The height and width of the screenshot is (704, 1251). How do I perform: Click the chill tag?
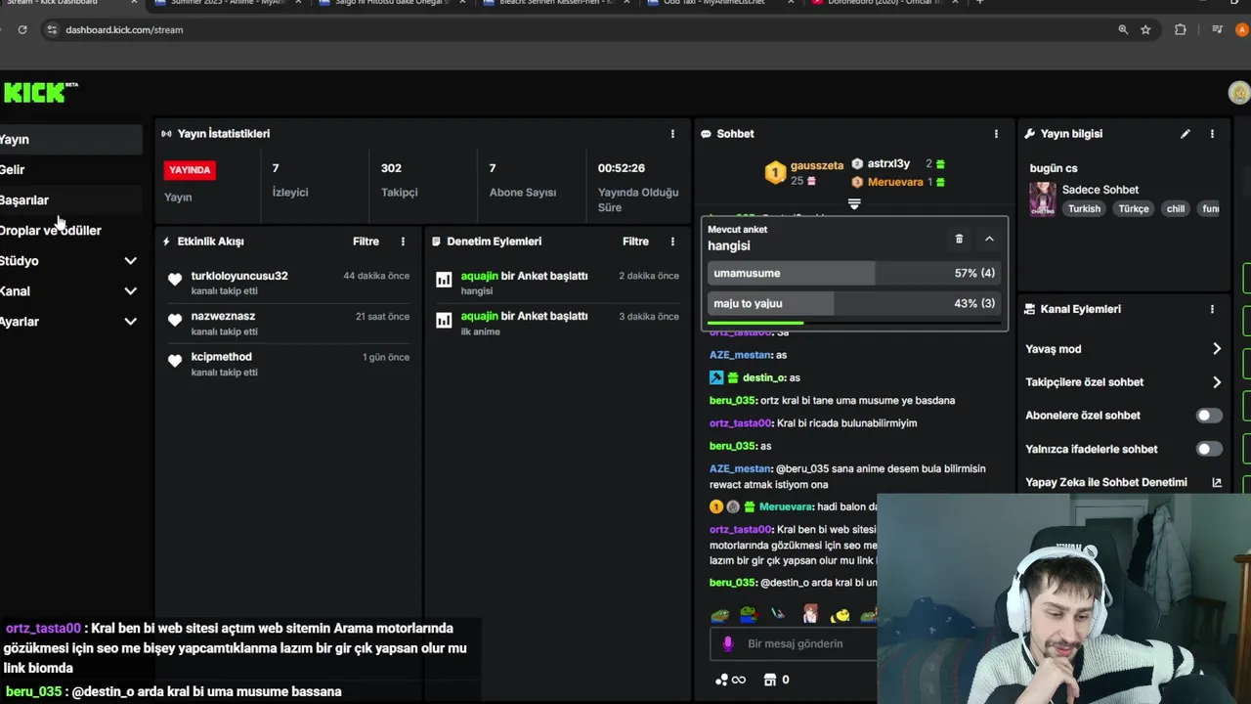point(1176,209)
